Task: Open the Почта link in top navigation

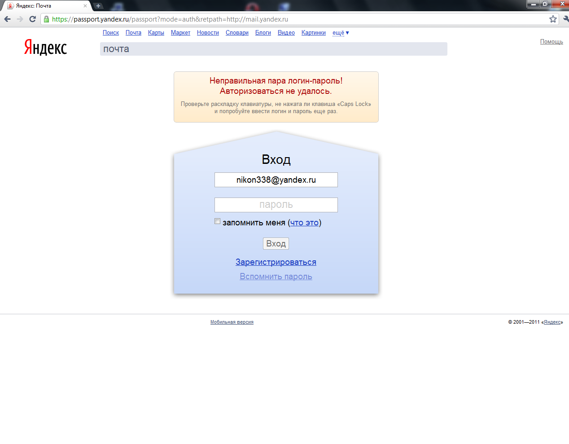Action: 133,33
